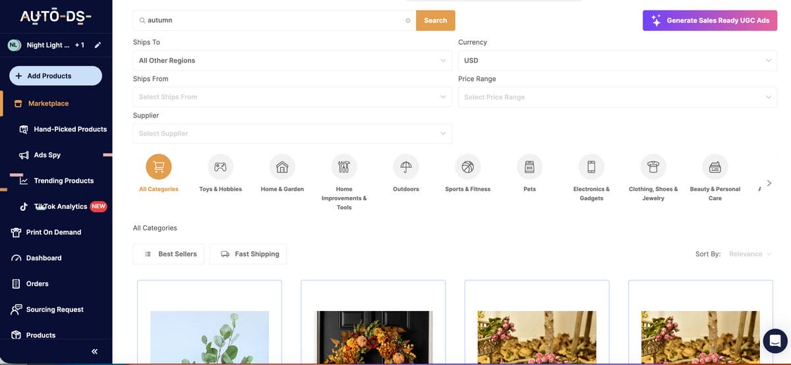Click the Outdoors category label
The height and width of the screenshot is (365, 791).
tap(405, 189)
